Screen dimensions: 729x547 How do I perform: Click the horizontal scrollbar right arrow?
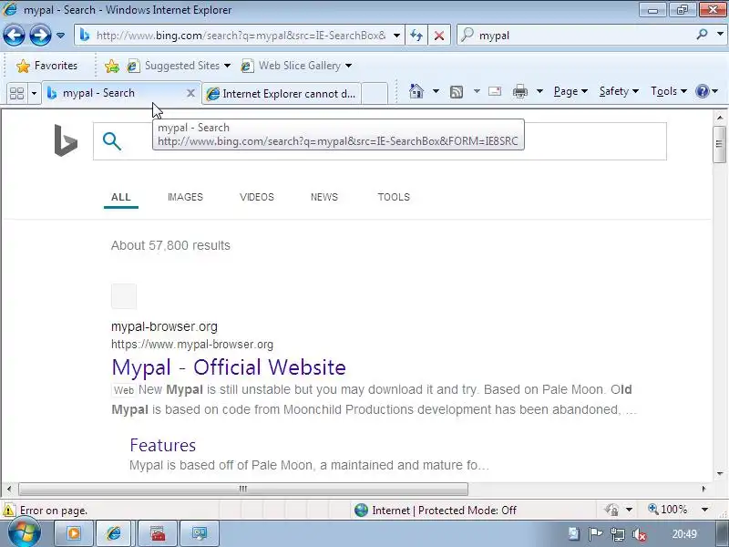pos(703,489)
